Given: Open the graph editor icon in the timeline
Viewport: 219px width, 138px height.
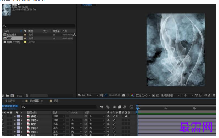Looking at the screenshot, I should (131, 107).
